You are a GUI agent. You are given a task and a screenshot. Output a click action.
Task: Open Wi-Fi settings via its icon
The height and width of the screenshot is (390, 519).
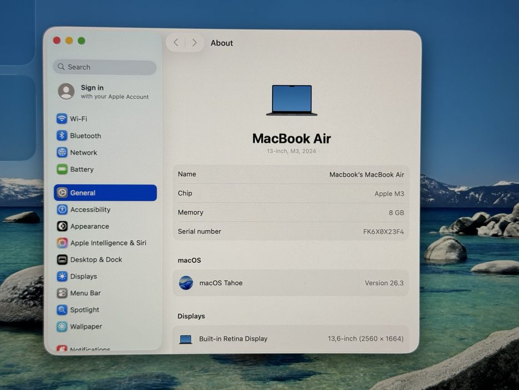[62, 118]
